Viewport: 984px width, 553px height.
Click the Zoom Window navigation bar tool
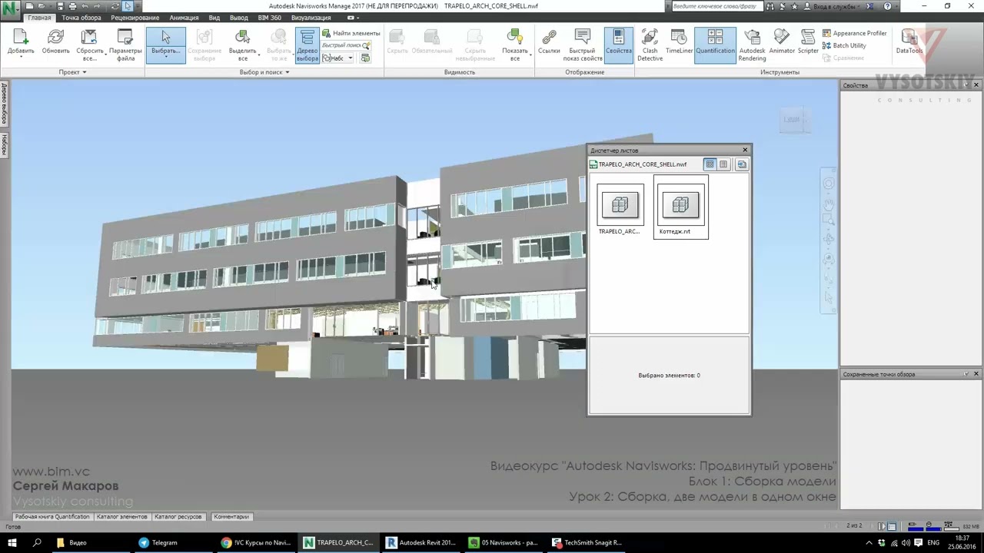[x=829, y=221]
